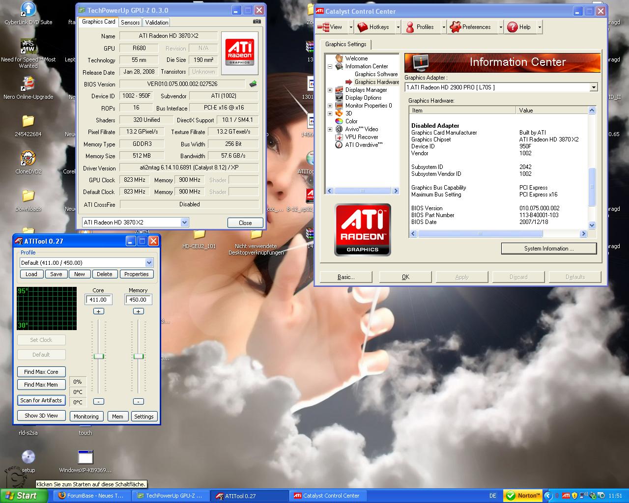Select GPU-Z Graphics Card tab
Viewport: 629px width, 503px height.
tap(98, 22)
